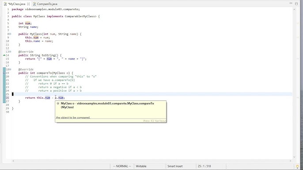
Task: Collapse the compareTo method fold at line 18
Action: click(10, 70)
